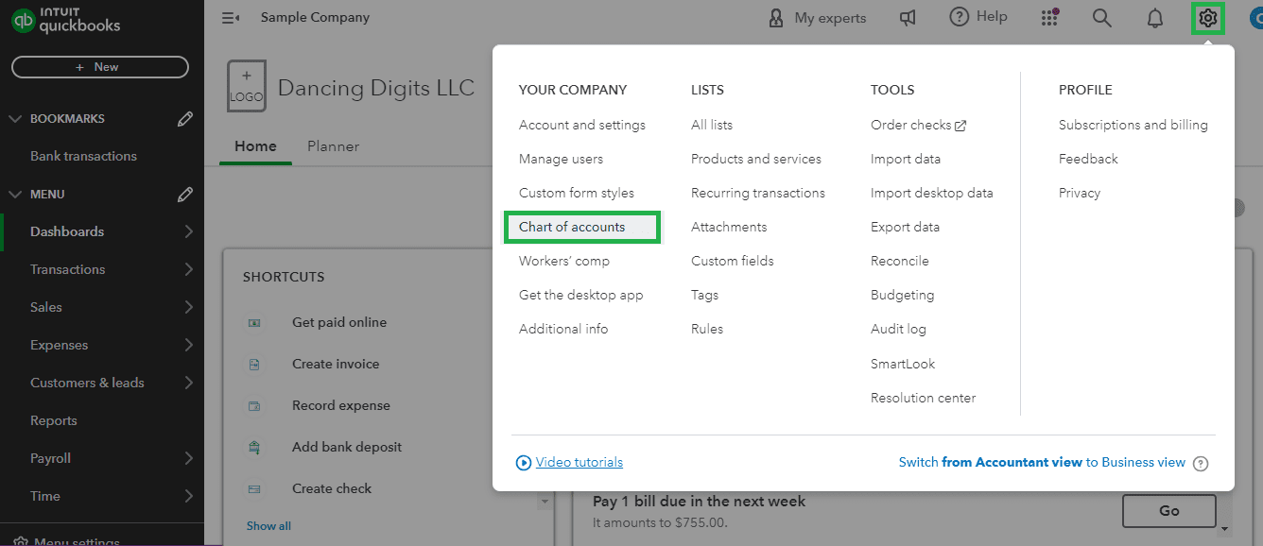Switch to the Planner tab

click(x=333, y=146)
